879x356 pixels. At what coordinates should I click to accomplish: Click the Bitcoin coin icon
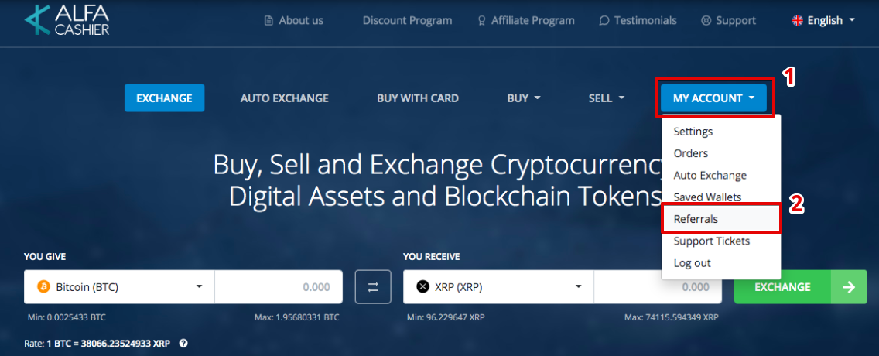[x=44, y=287]
